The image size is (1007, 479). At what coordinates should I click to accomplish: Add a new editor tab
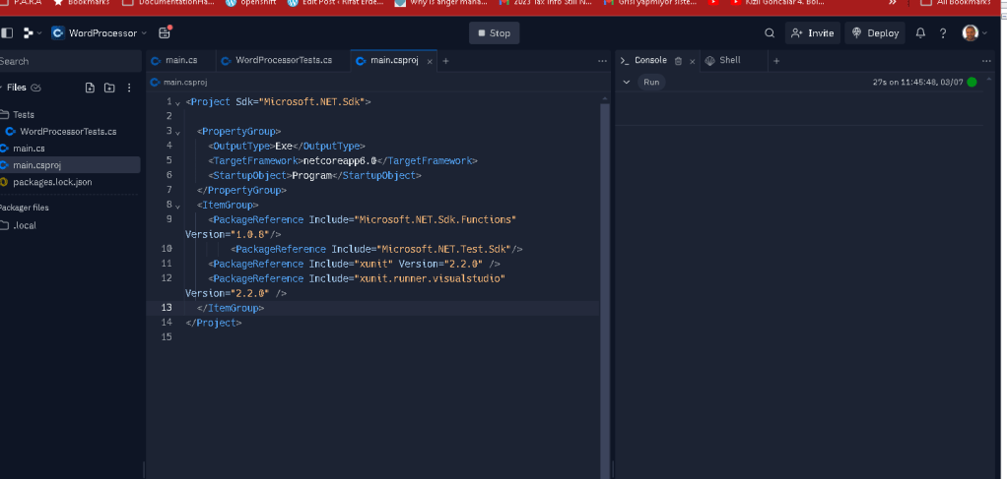click(x=445, y=61)
